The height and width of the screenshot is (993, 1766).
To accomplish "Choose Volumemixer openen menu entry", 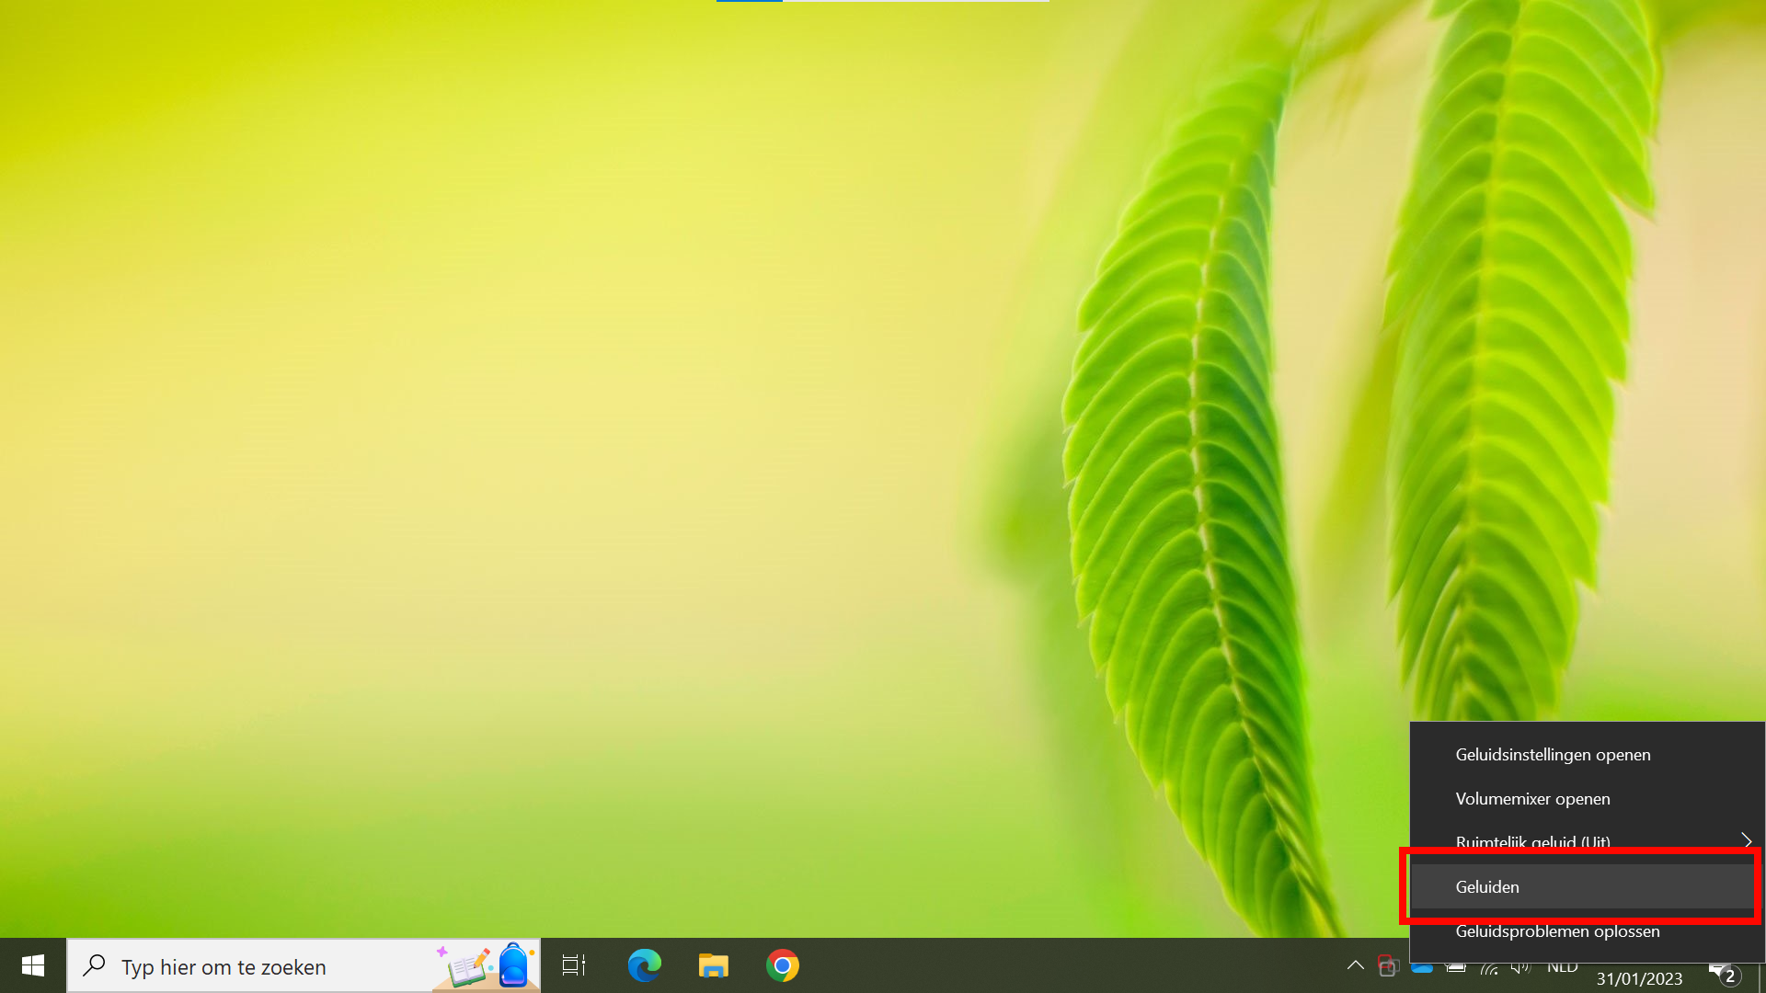I will [x=1532, y=798].
